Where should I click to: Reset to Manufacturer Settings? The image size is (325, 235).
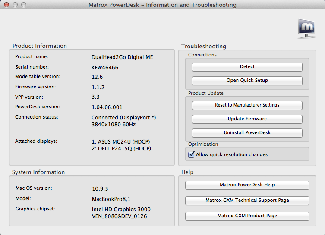click(x=247, y=105)
